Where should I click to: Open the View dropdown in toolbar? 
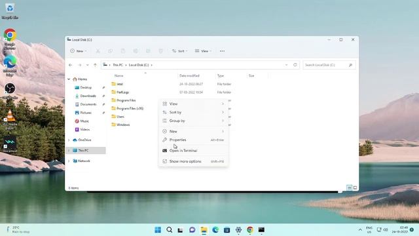(203, 51)
